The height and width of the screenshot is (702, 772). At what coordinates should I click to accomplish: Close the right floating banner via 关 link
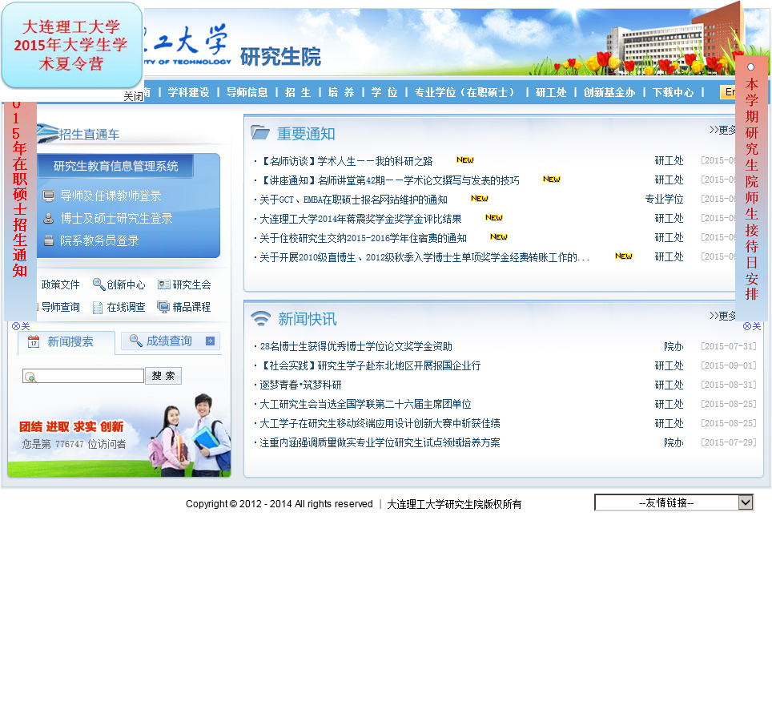click(752, 326)
